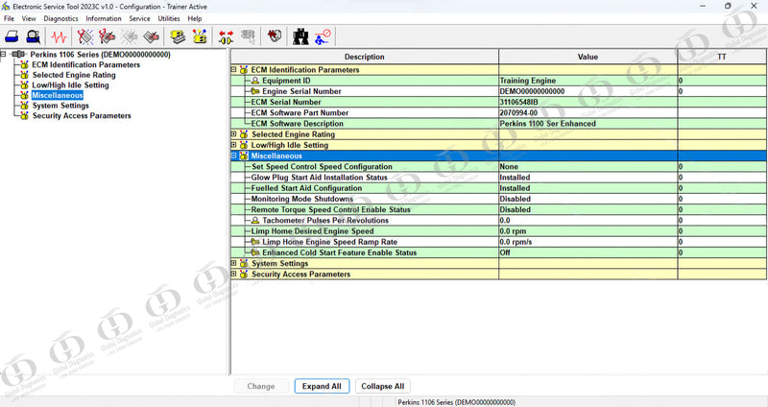Open the Utilities menu
Screen dimensions: 768x407
coord(169,18)
